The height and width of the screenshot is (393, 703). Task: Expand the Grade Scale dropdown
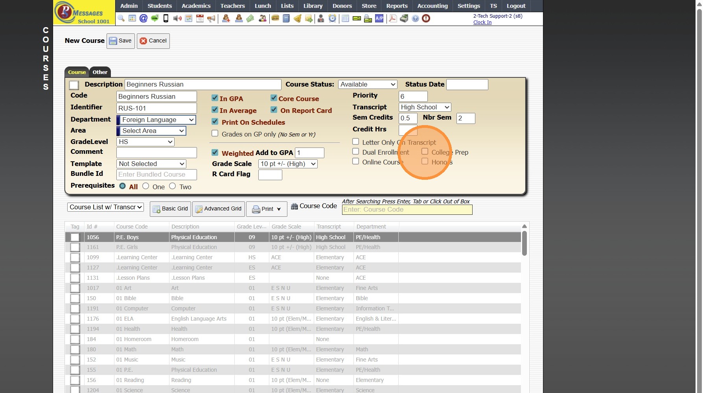coord(288,164)
